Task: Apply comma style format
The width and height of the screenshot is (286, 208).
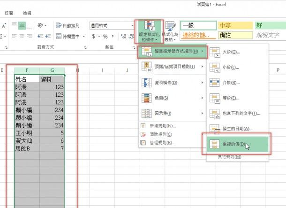Action: coord(113,36)
